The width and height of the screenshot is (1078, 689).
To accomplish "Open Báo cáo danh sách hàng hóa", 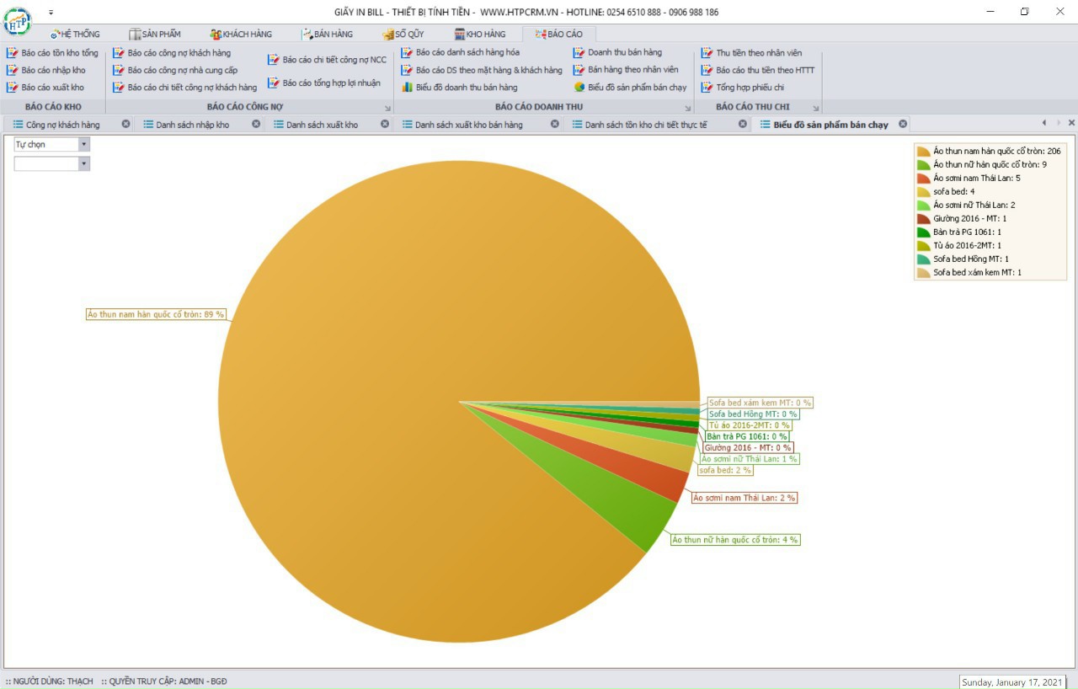I will point(461,52).
